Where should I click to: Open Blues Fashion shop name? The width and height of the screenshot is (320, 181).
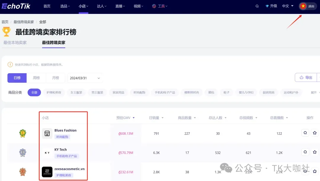65,130
